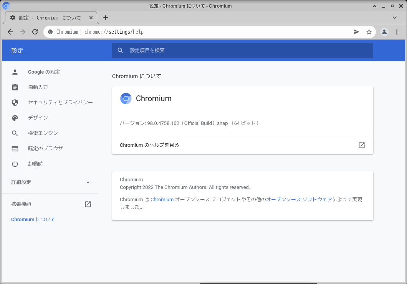407x284 pixels.
Task: Open the tab search dropdown chevron
Action: coord(395,18)
